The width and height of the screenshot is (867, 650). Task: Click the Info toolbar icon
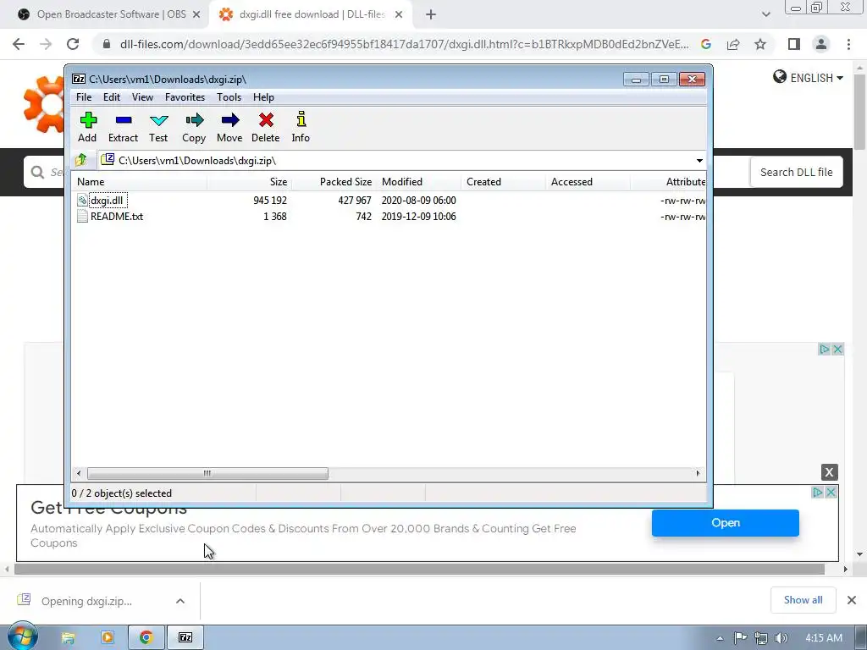point(301,119)
